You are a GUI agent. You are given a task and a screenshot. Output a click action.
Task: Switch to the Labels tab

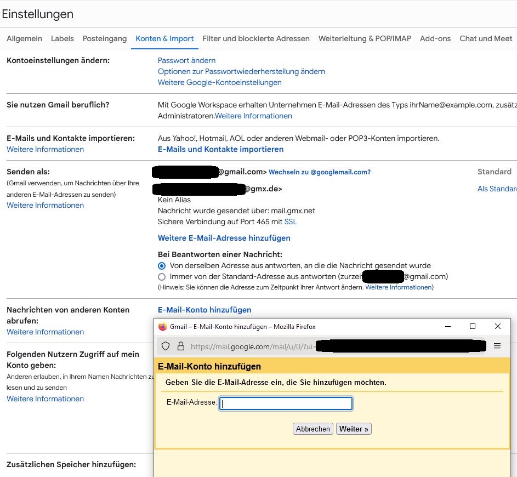coord(63,38)
